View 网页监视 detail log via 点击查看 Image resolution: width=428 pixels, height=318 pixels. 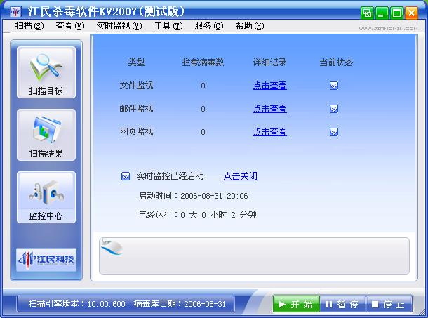pyautogui.click(x=270, y=132)
